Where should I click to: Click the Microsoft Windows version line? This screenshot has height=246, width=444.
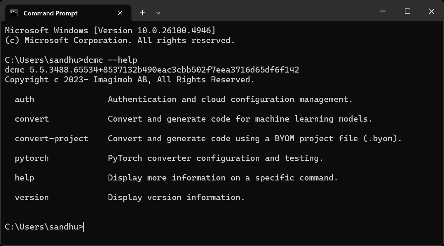110,30
